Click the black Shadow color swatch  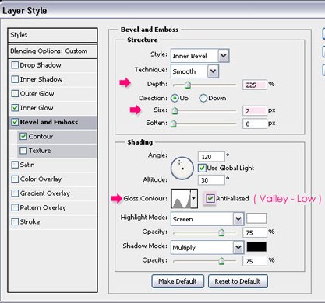pos(256,247)
